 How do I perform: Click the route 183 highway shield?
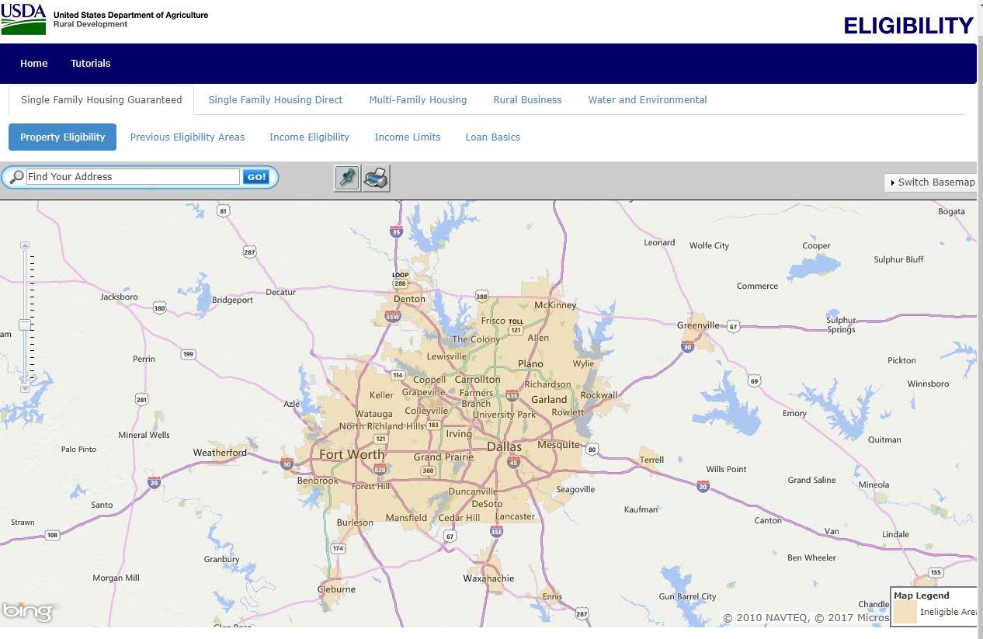433,425
